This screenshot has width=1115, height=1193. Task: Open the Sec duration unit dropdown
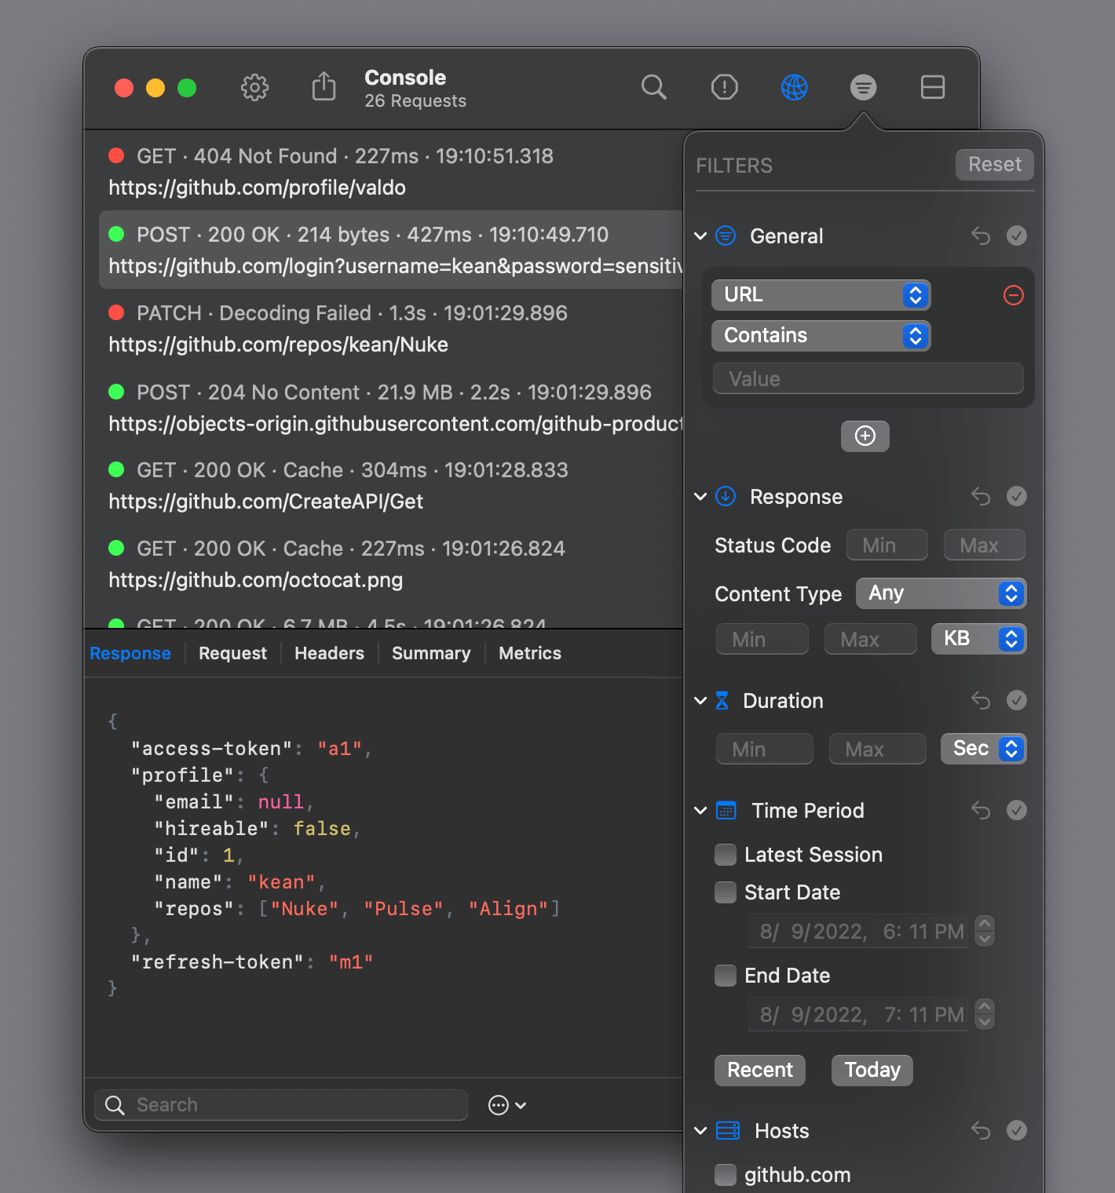pos(984,749)
